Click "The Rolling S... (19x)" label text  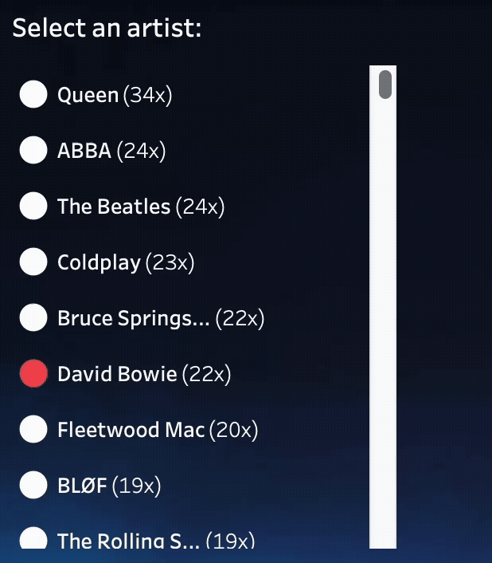pos(156,541)
